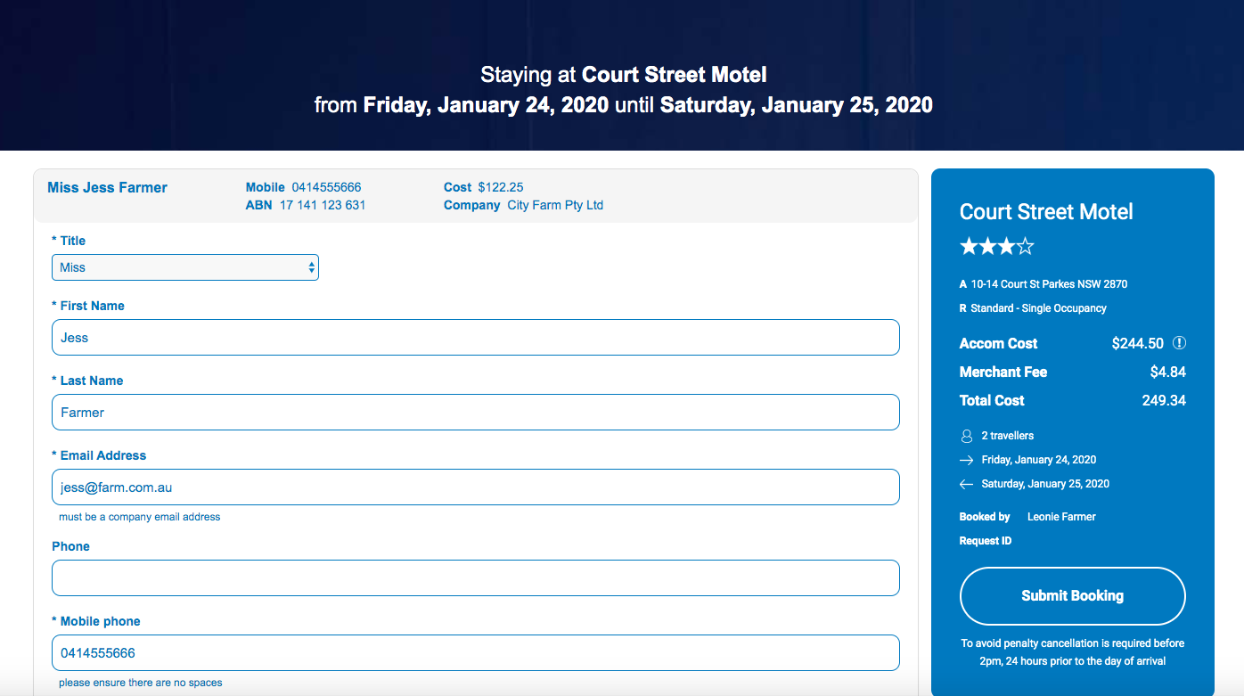The width and height of the screenshot is (1244, 696).
Task: Open the Title dropdown showing Miss
Action: [185, 267]
